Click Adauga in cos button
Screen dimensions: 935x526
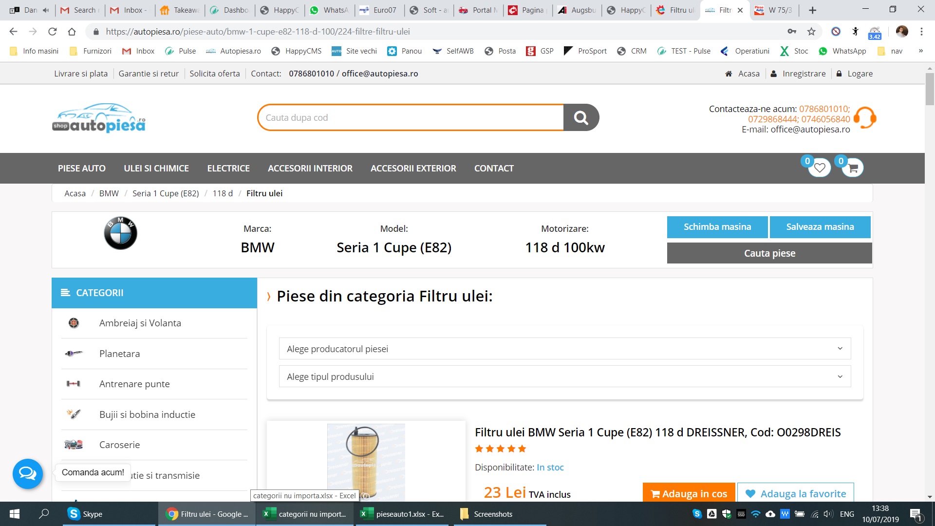[689, 492]
